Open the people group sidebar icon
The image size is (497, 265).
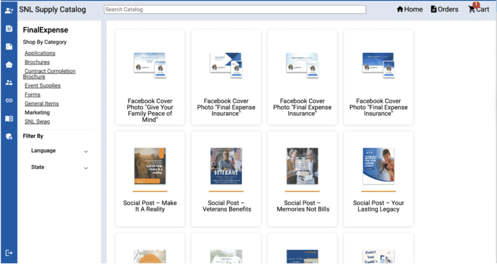pyautogui.click(x=9, y=82)
